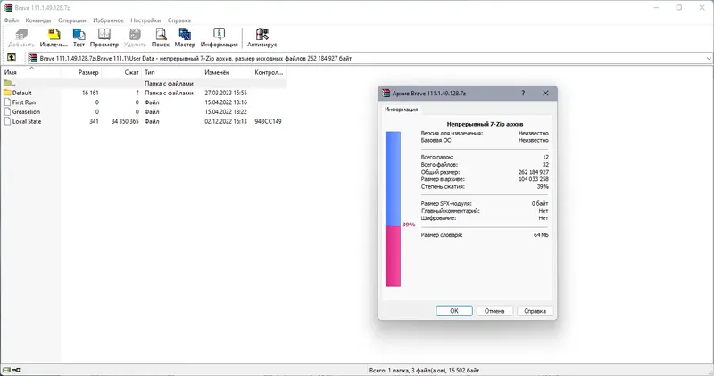Click the dialog title archive icon

click(386, 93)
